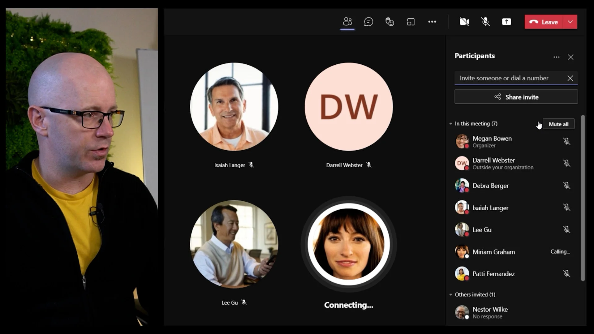
Task: Open the participants panel icon
Action: tap(347, 22)
